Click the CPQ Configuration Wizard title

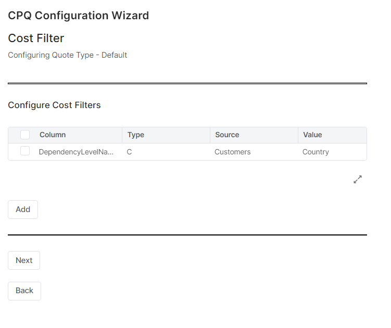click(x=79, y=16)
